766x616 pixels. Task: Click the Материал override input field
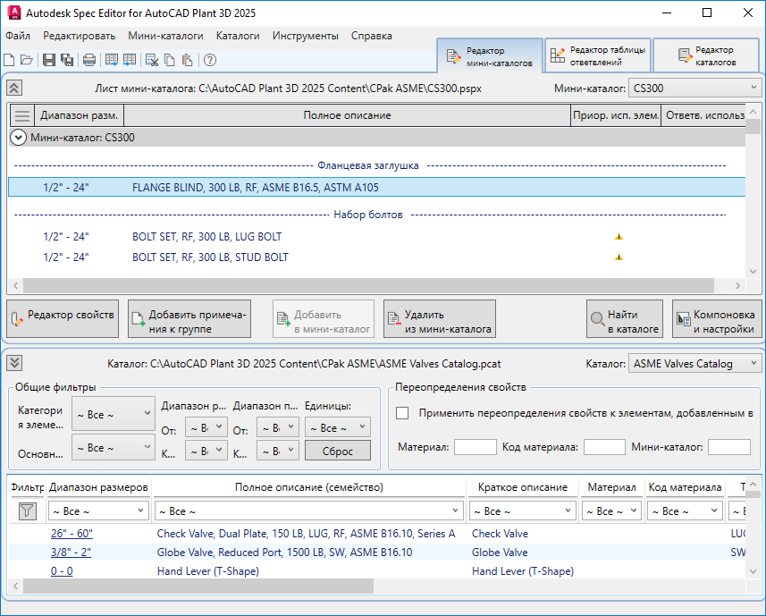476,447
